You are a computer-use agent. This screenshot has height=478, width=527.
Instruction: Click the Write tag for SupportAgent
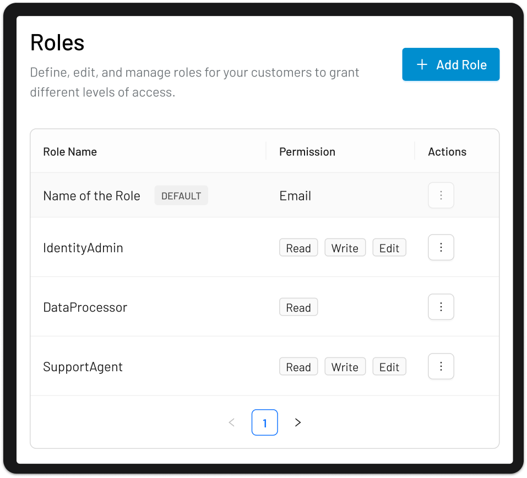tap(345, 367)
